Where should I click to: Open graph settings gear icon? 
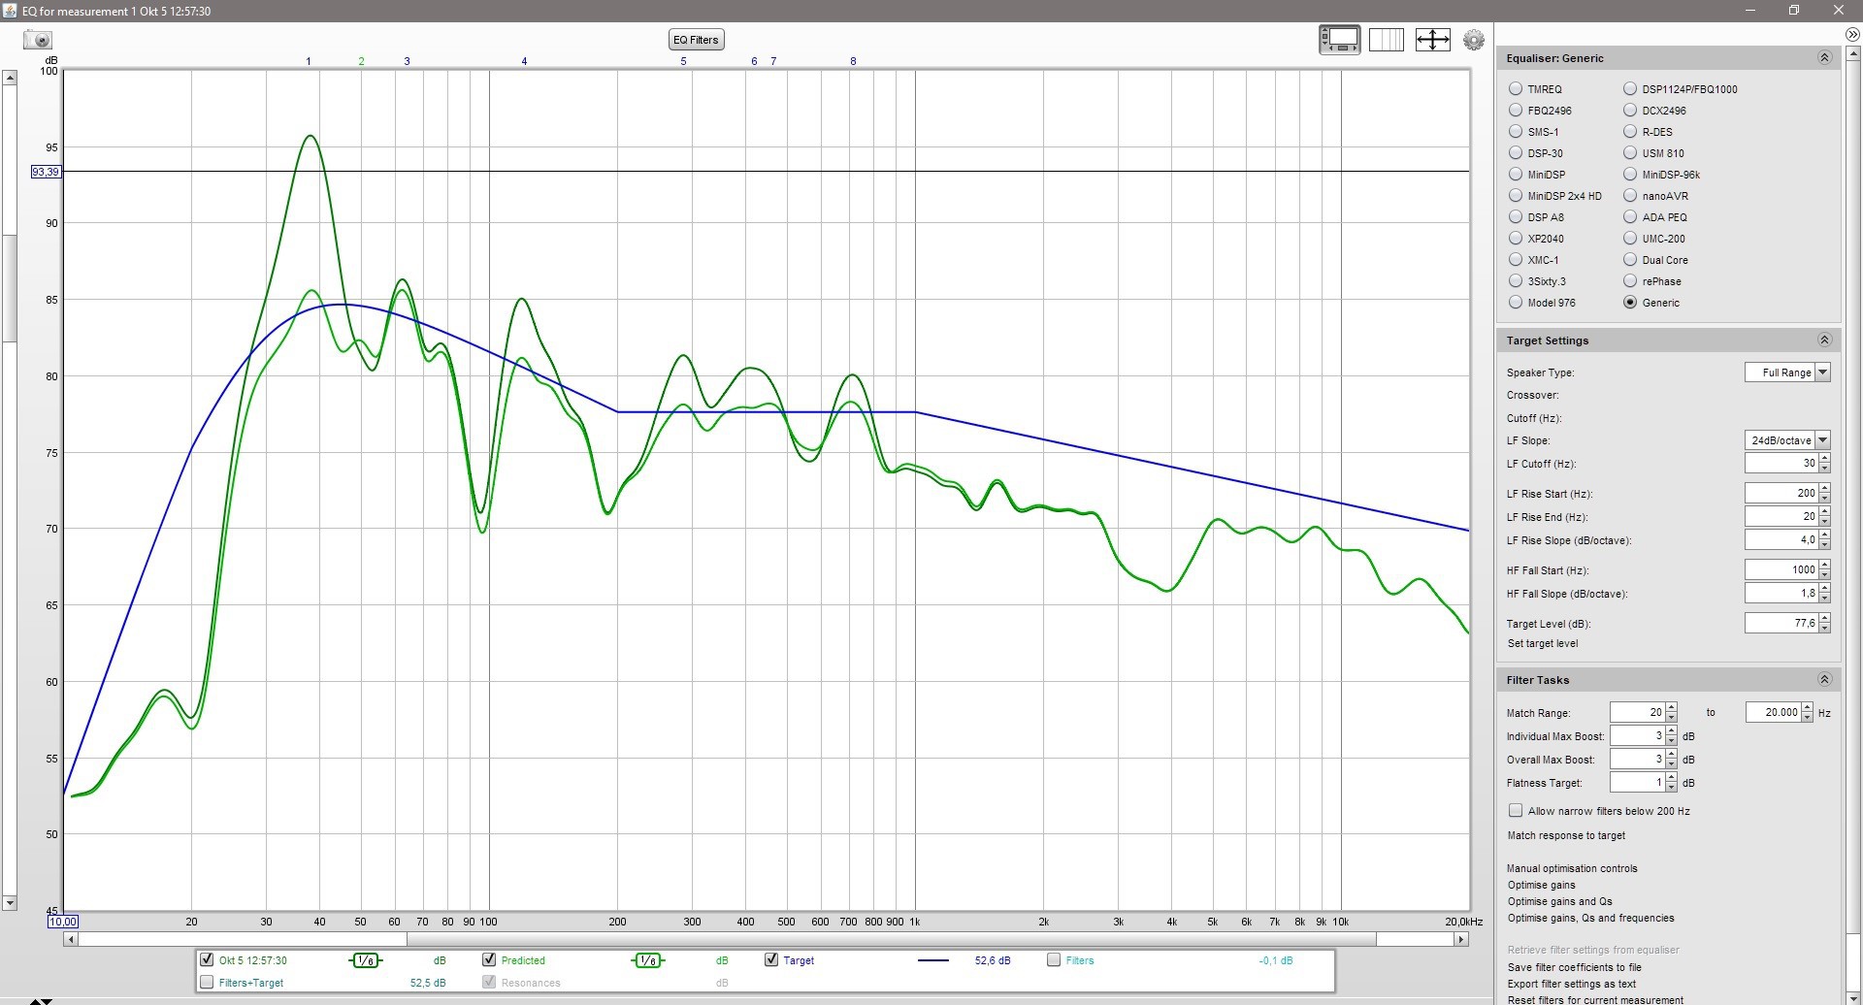click(1473, 40)
